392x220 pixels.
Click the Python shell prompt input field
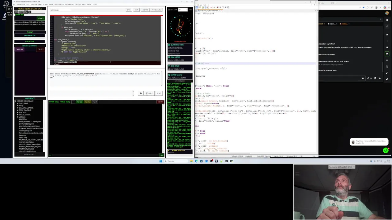pos(106,155)
